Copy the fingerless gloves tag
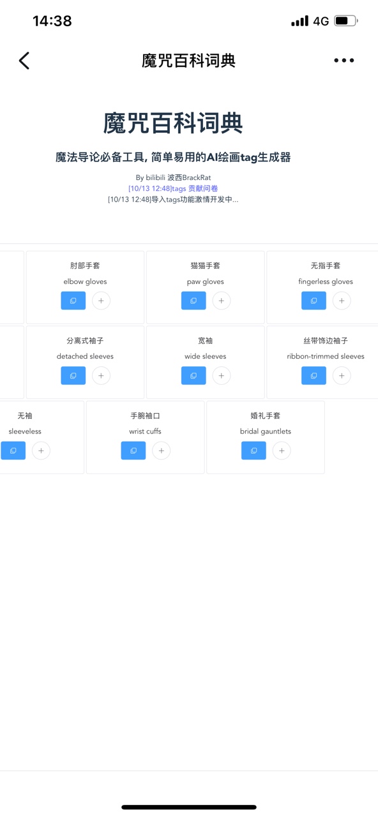This screenshot has width=378, height=817. [x=314, y=301]
